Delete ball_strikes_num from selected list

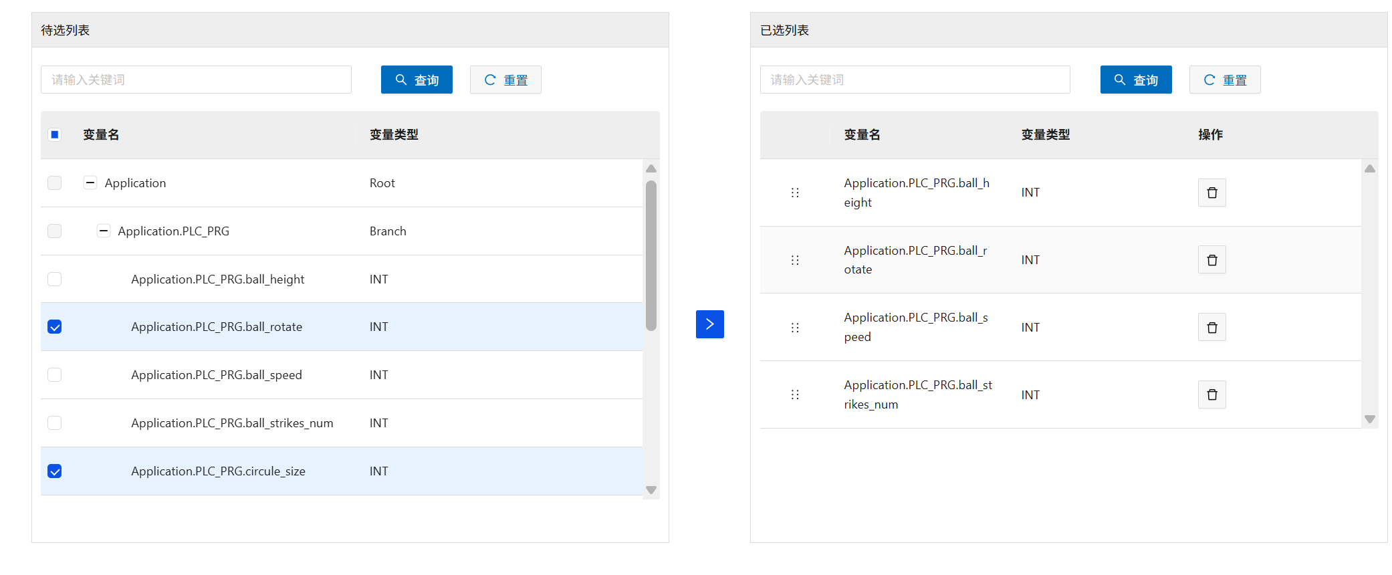coord(1211,394)
